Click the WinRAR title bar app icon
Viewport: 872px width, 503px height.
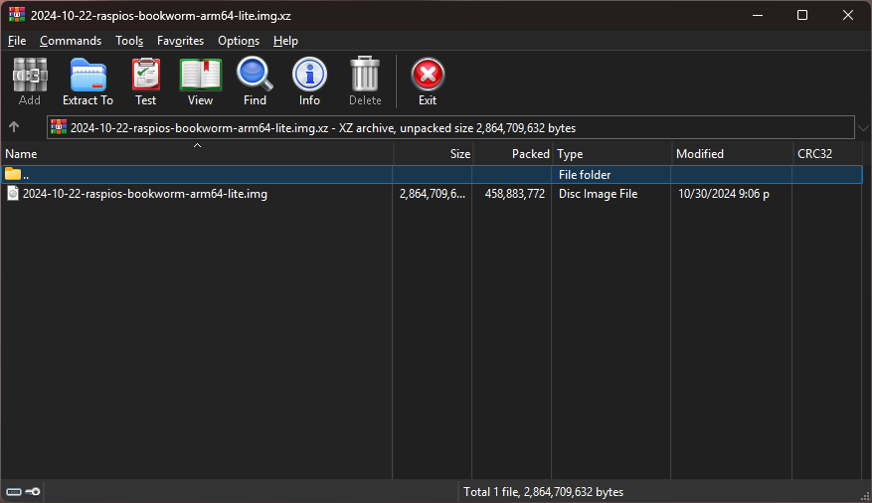coord(17,15)
